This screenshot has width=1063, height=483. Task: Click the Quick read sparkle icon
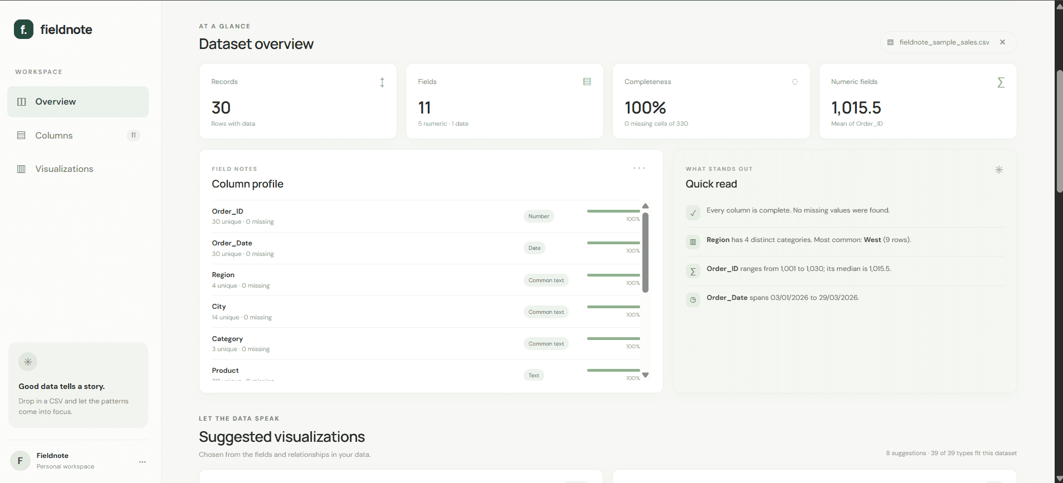[x=999, y=170]
